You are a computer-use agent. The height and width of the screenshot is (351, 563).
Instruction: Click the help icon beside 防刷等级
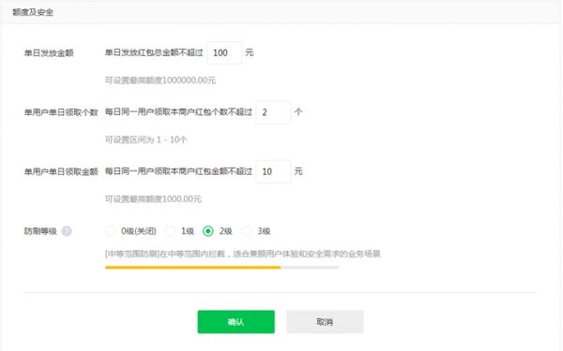coord(67,231)
